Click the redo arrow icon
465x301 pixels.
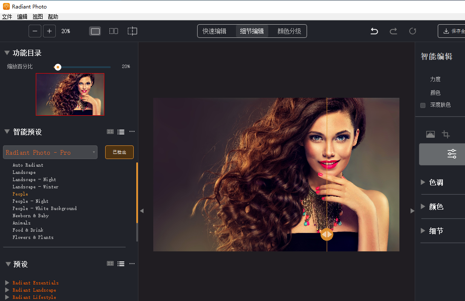(393, 31)
